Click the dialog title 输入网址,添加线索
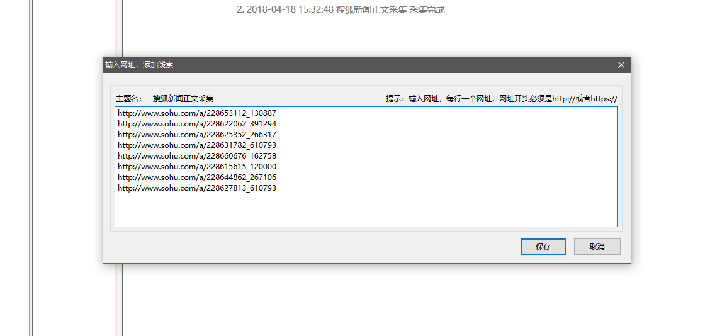Image resolution: width=710 pixels, height=336 pixels. click(x=139, y=65)
